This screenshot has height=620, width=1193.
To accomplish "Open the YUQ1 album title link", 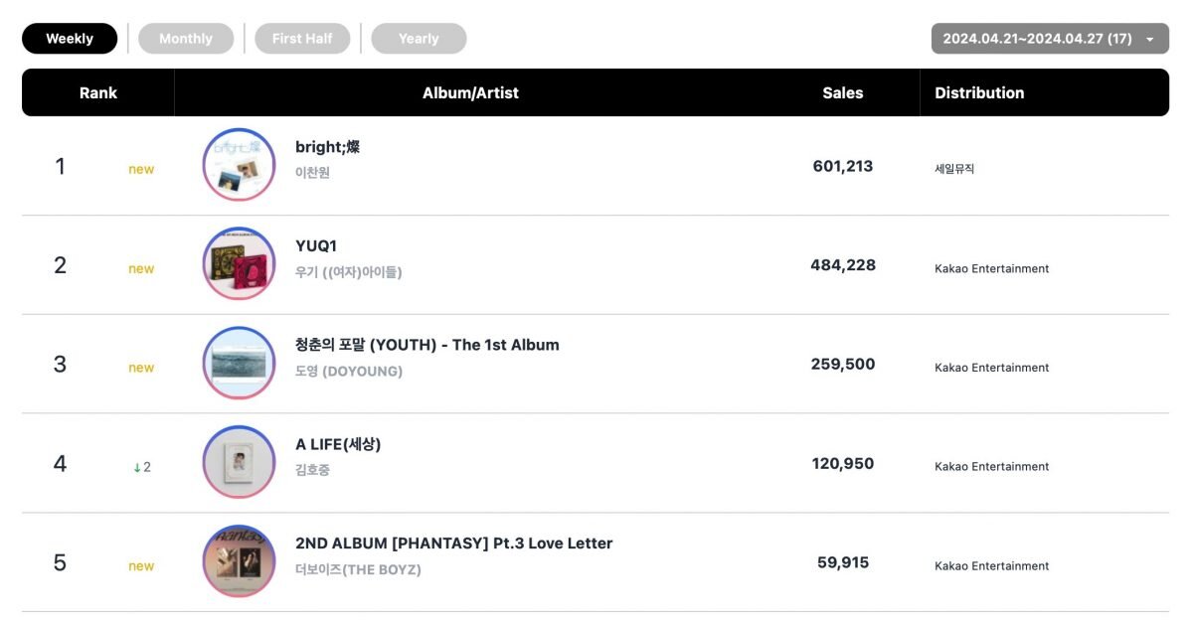I will [316, 245].
